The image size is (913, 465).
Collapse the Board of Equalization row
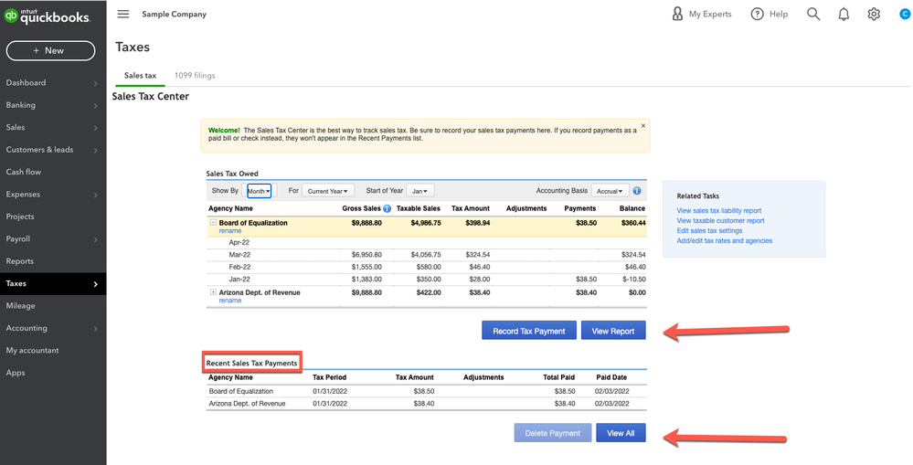(213, 222)
